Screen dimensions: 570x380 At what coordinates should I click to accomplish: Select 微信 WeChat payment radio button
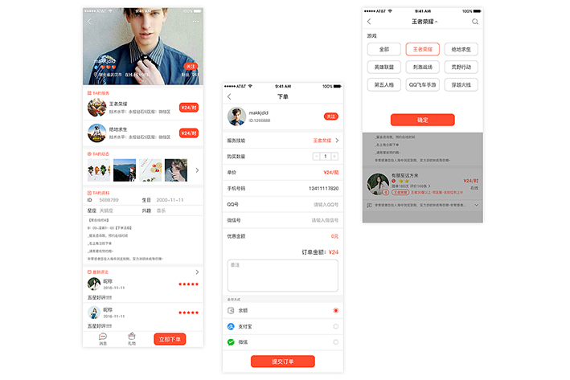pyautogui.click(x=335, y=342)
